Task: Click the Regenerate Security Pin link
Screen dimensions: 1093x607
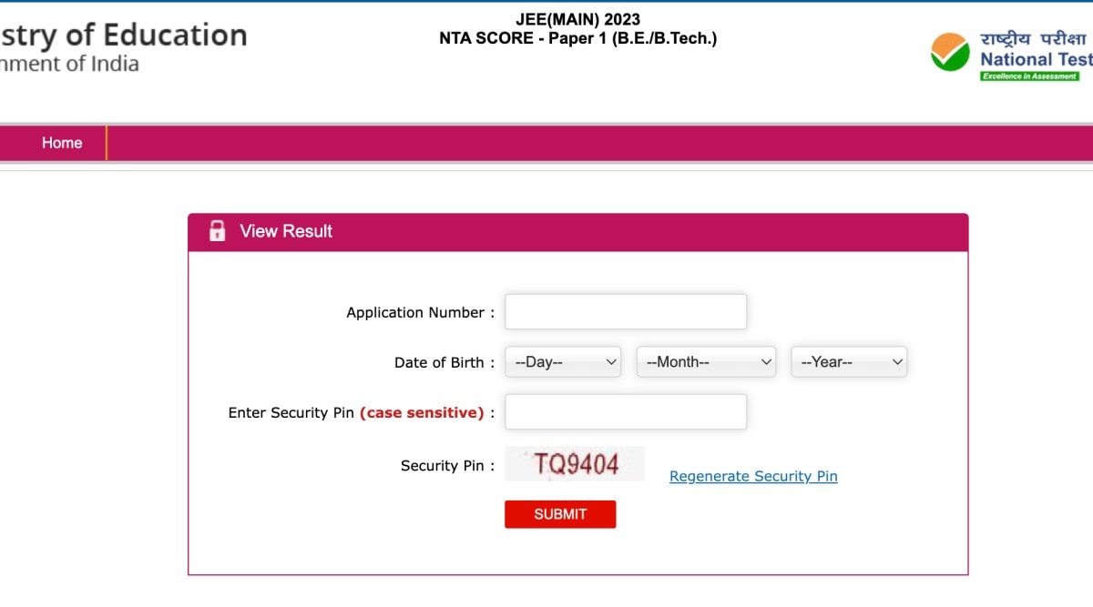Action: (x=753, y=476)
